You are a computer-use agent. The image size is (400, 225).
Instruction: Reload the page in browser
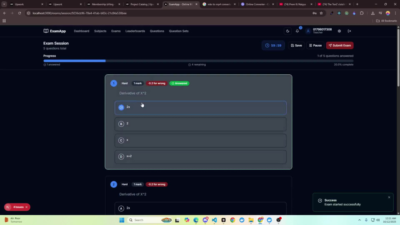pyautogui.click(x=19, y=13)
